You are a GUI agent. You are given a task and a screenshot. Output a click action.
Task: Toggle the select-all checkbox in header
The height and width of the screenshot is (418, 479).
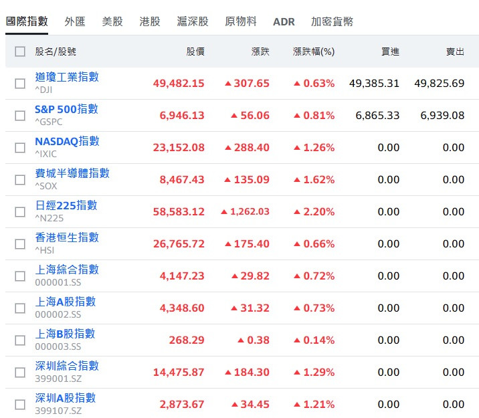click(x=20, y=51)
